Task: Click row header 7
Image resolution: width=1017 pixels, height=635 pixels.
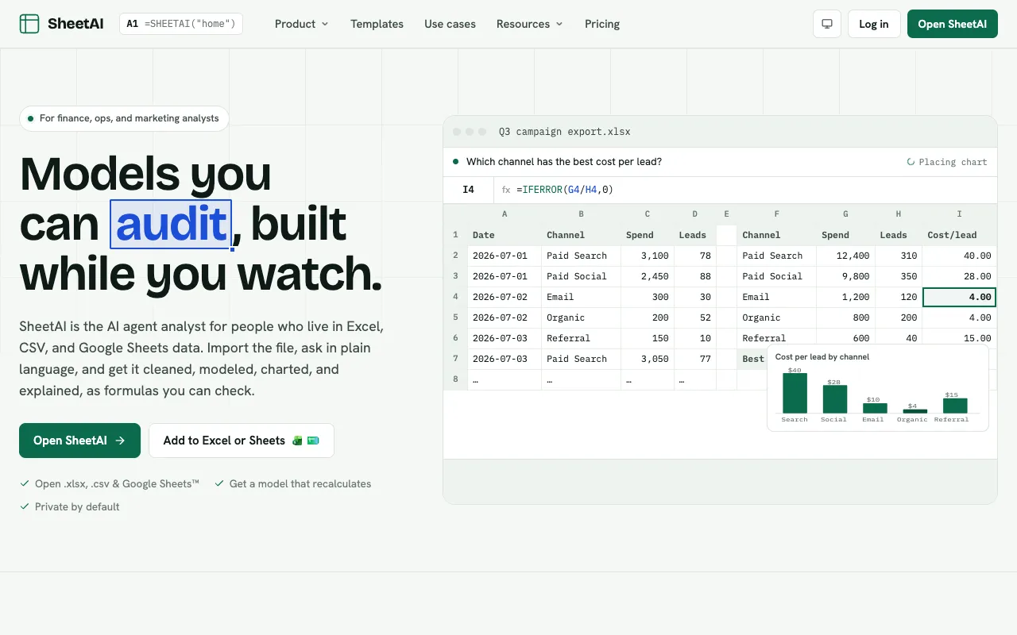Action: (x=455, y=359)
